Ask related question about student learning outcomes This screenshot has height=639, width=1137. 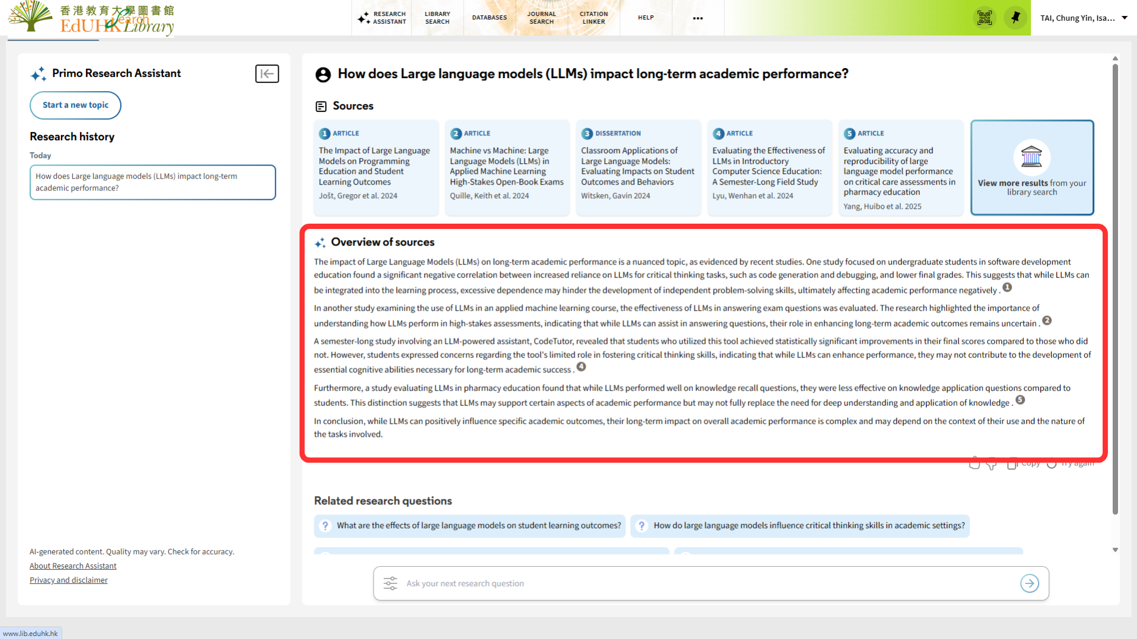click(x=470, y=525)
